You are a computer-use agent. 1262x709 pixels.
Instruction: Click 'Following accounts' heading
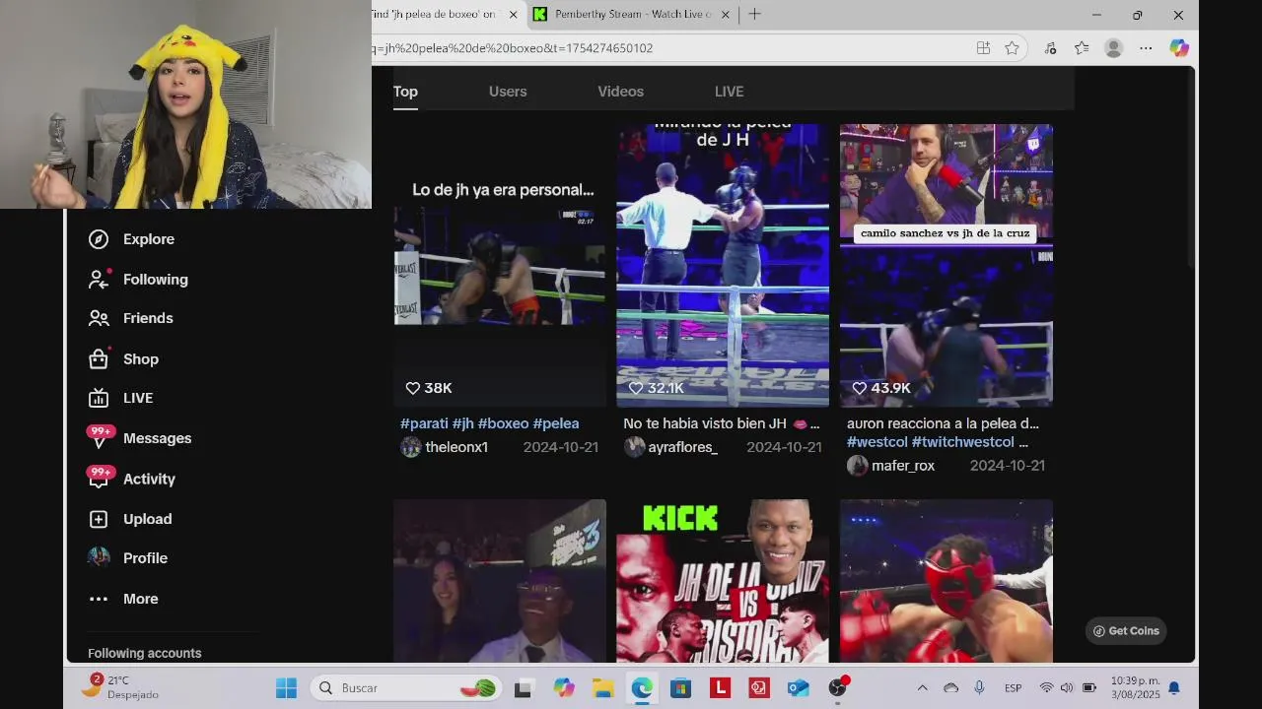(x=144, y=653)
